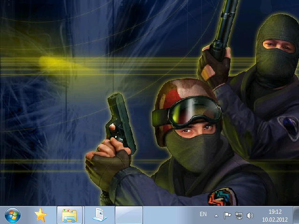This screenshot has height=224, width=299.
Task: Launch the yellow star pinned taskbar icon
Action: click(x=41, y=215)
